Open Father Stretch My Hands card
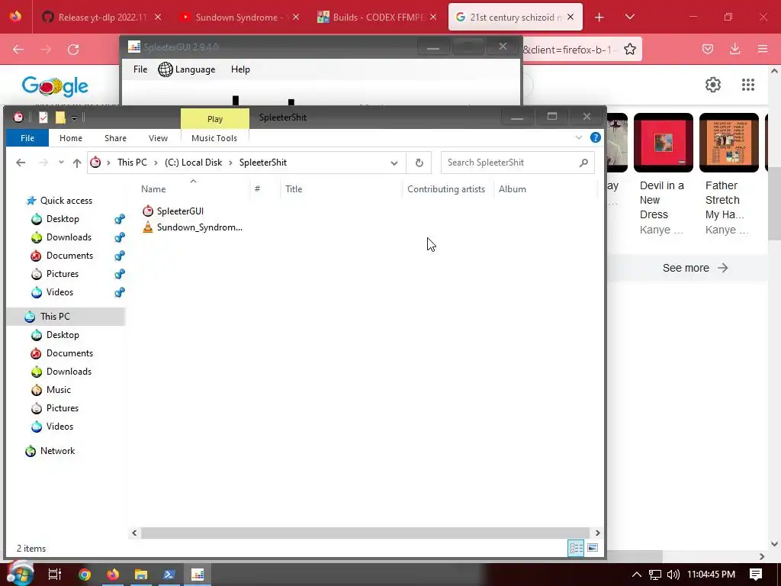781x586 pixels. [x=728, y=175]
